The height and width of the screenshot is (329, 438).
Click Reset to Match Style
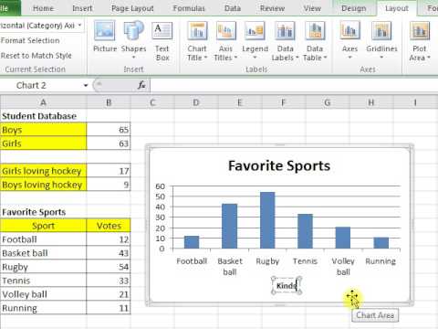point(36,56)
